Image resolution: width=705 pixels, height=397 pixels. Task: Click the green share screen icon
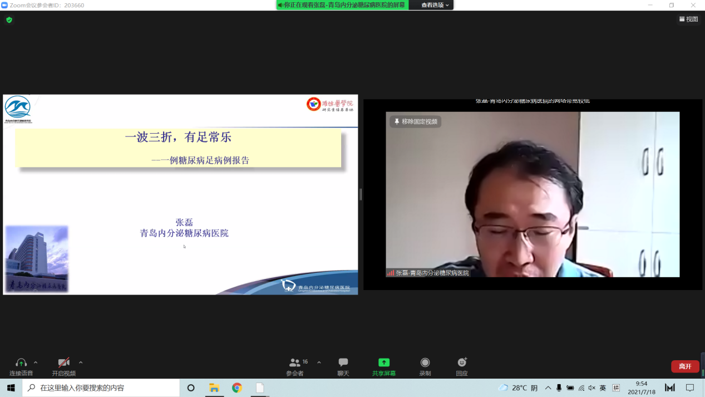[384, 362]
